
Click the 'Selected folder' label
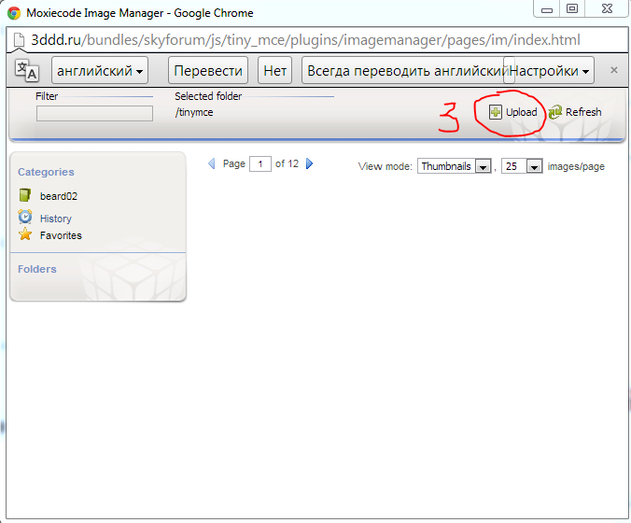[208, 96]
